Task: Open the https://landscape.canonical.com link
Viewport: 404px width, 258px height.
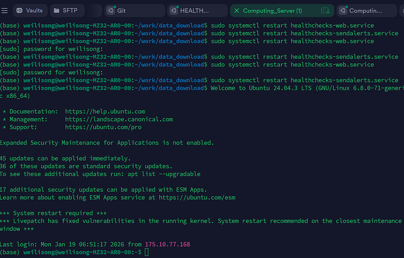Action: tap(119, 119)
